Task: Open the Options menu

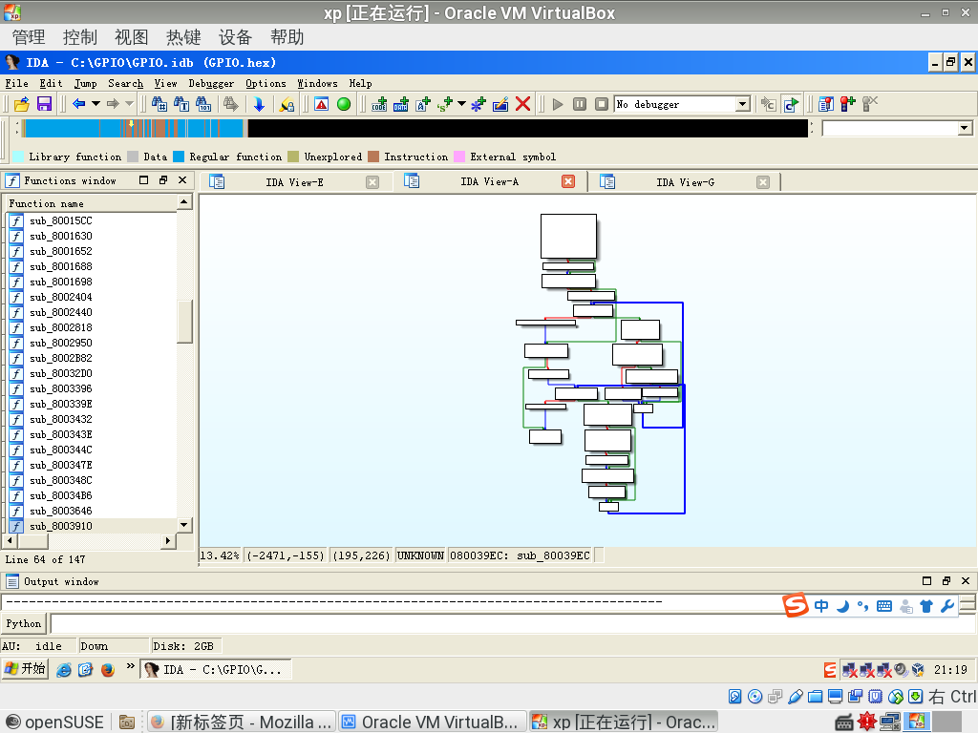Action: (x=266, y=84)
